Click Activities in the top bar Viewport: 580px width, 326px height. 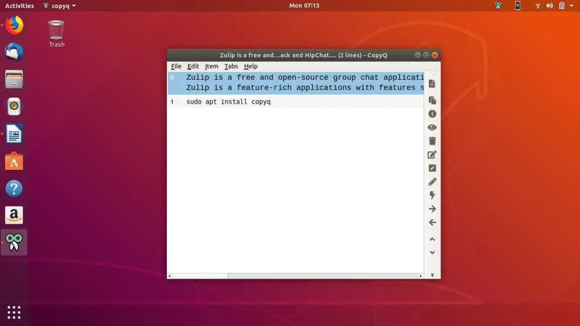click(x=19, y=6)
